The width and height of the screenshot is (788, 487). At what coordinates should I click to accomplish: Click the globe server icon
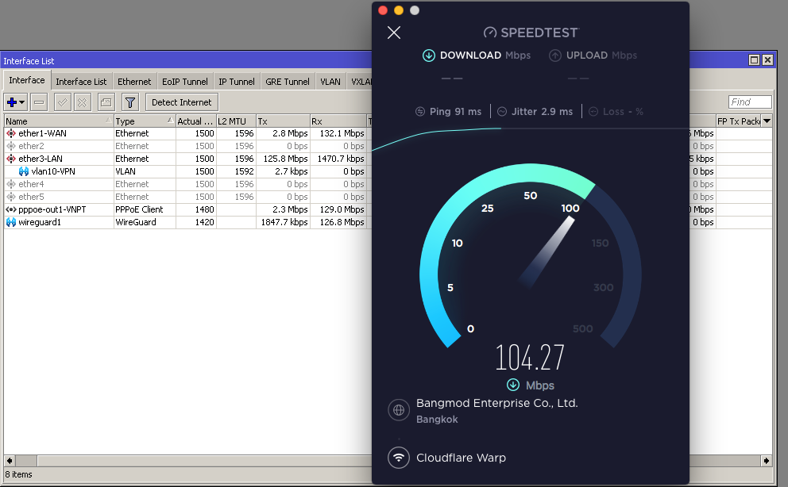point(399,410)
